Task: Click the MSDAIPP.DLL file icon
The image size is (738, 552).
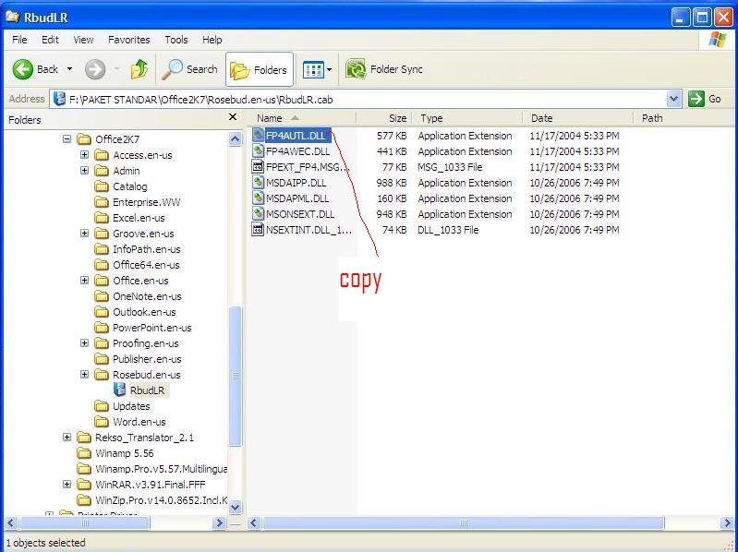Action: tap(258, 183)
